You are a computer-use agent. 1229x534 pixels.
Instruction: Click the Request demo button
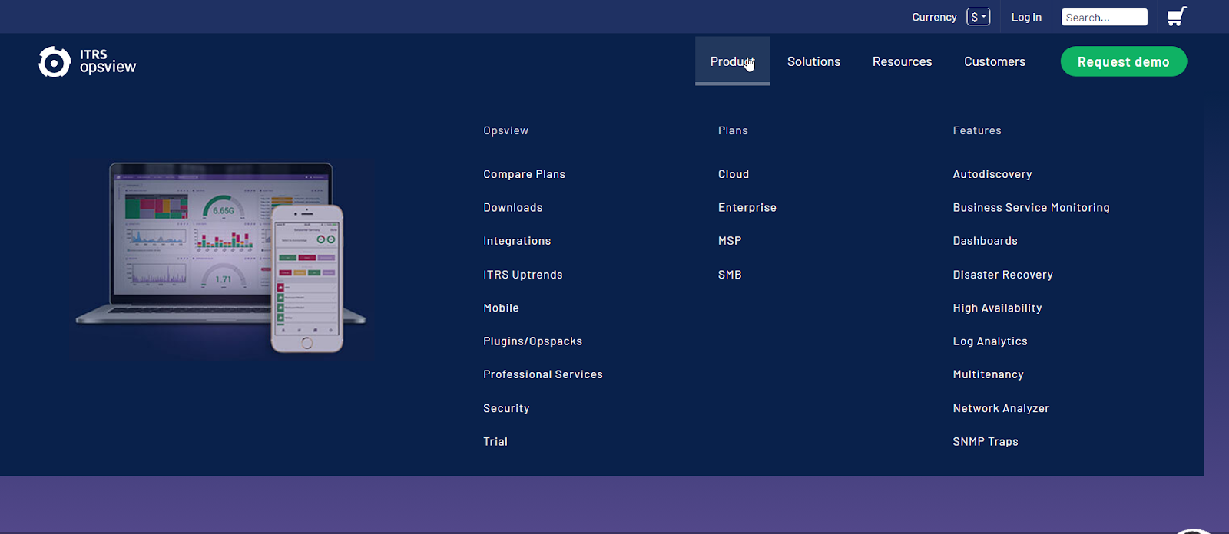coord(1124,61)
